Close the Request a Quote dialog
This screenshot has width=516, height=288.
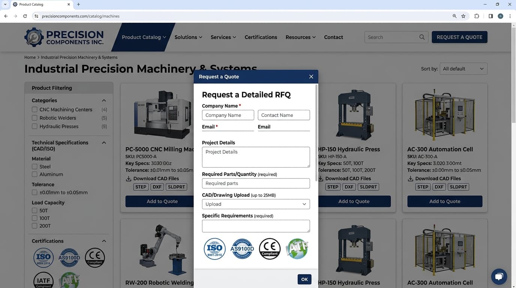311,76
